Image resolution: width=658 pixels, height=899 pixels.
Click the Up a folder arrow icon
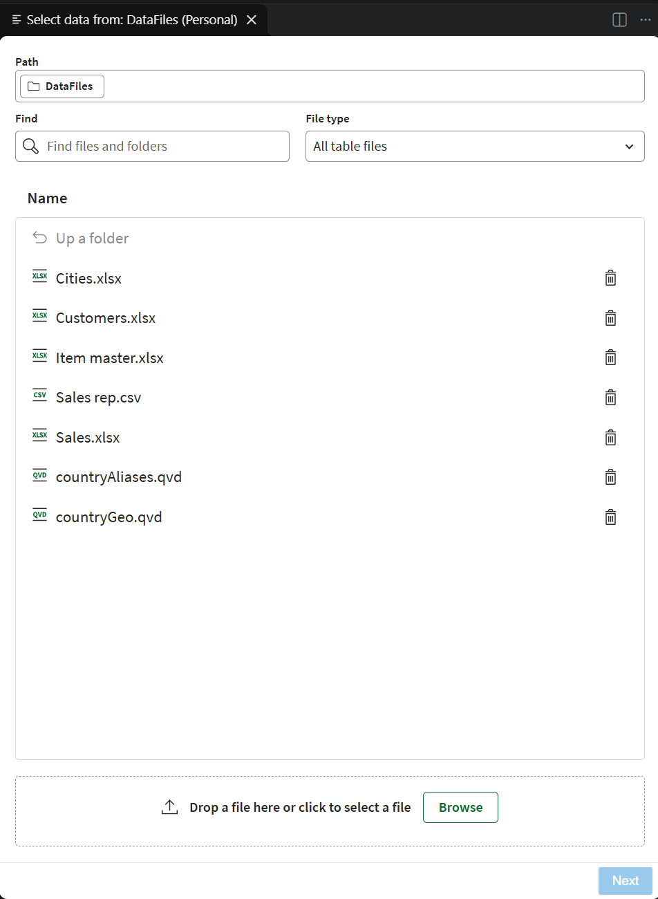click(40, 238)
